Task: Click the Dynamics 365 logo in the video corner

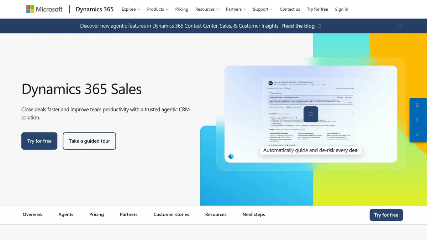Action: [231, 156]
